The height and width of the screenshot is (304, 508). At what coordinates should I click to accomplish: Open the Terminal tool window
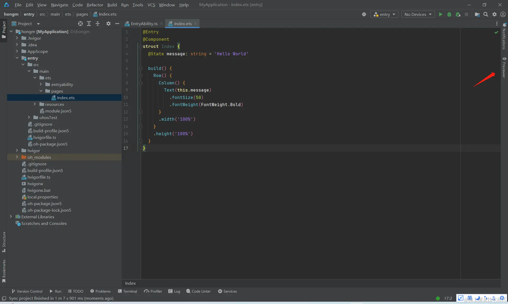[x=128, y=291]
